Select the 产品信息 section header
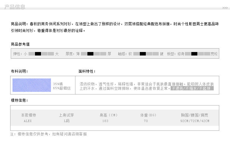The image size is (230, 145). [15, 7]
